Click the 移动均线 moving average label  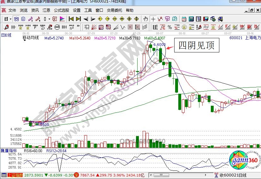(x=31, y=38)
